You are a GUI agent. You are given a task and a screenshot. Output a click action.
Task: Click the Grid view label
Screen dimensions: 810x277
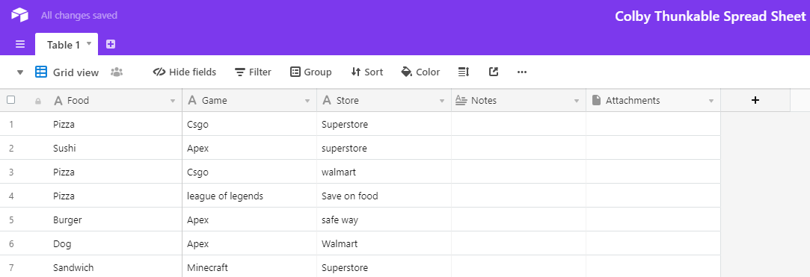point(76,72)
